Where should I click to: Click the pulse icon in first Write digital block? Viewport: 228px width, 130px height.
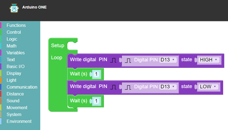pyautogui.click(x=113, y=60)
